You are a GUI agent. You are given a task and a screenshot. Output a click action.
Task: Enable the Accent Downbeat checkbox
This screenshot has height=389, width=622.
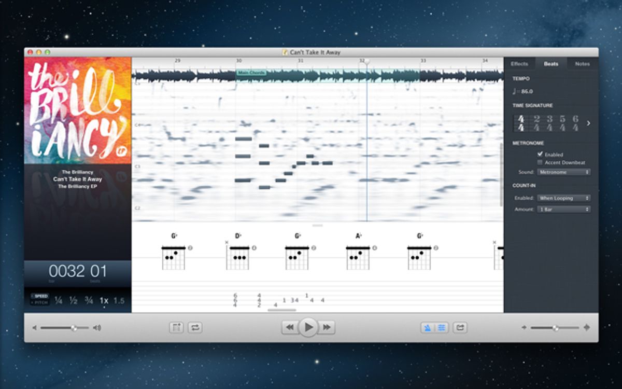pos(540,162)
